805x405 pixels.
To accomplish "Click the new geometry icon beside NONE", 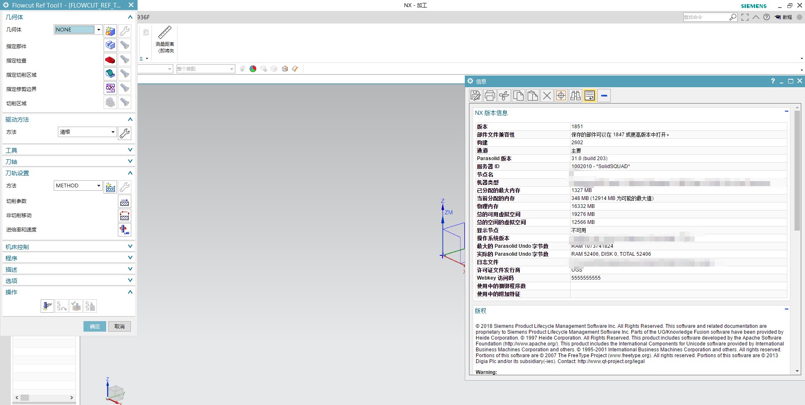I will pyautogui.click(x=110, y=31).
